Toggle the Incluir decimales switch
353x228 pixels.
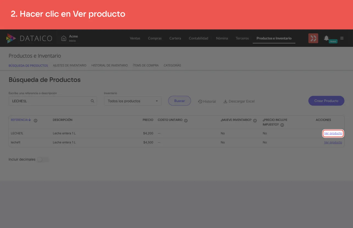coord(43,159)
